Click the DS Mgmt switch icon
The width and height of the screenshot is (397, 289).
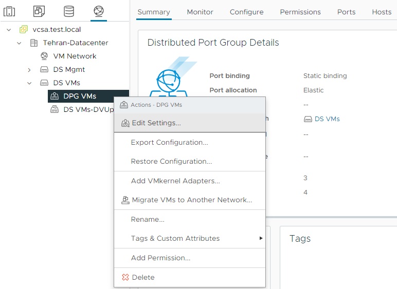click(44, 70)
